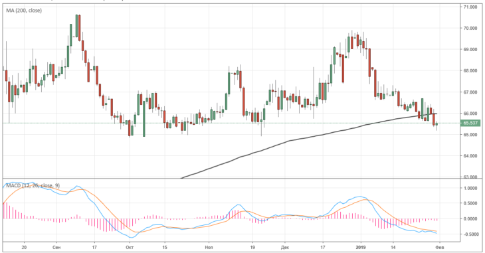The height and width of the screenshot is (253, 485).
Task: Click the Дек date label
Action: (x=285, y=248)
